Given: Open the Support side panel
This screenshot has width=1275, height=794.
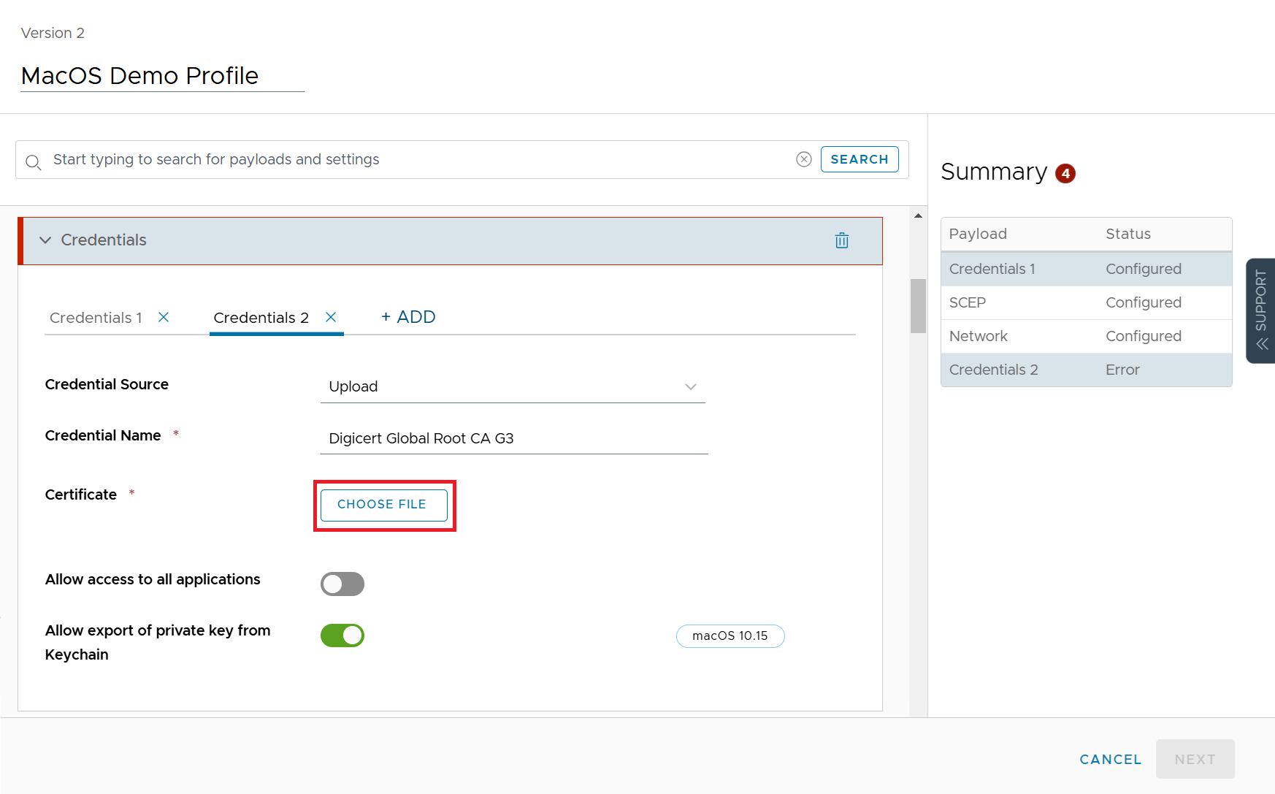Looking at the screenshot, I should 1260,310.
